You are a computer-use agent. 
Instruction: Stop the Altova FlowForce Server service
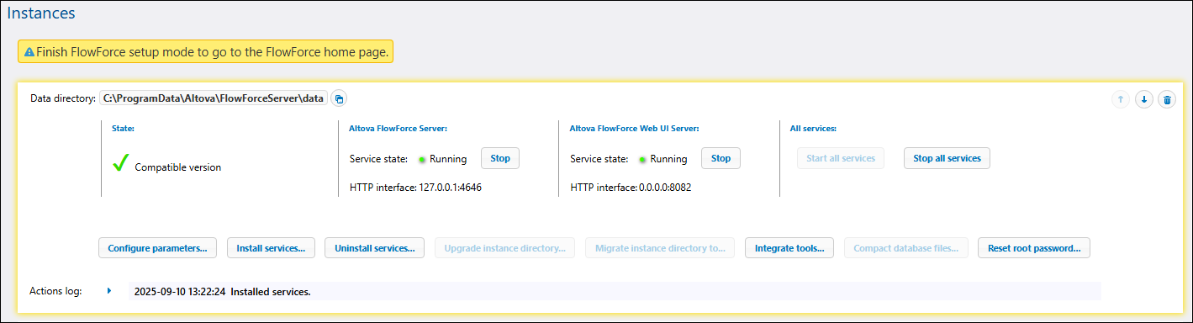click(x=500, y=158)
